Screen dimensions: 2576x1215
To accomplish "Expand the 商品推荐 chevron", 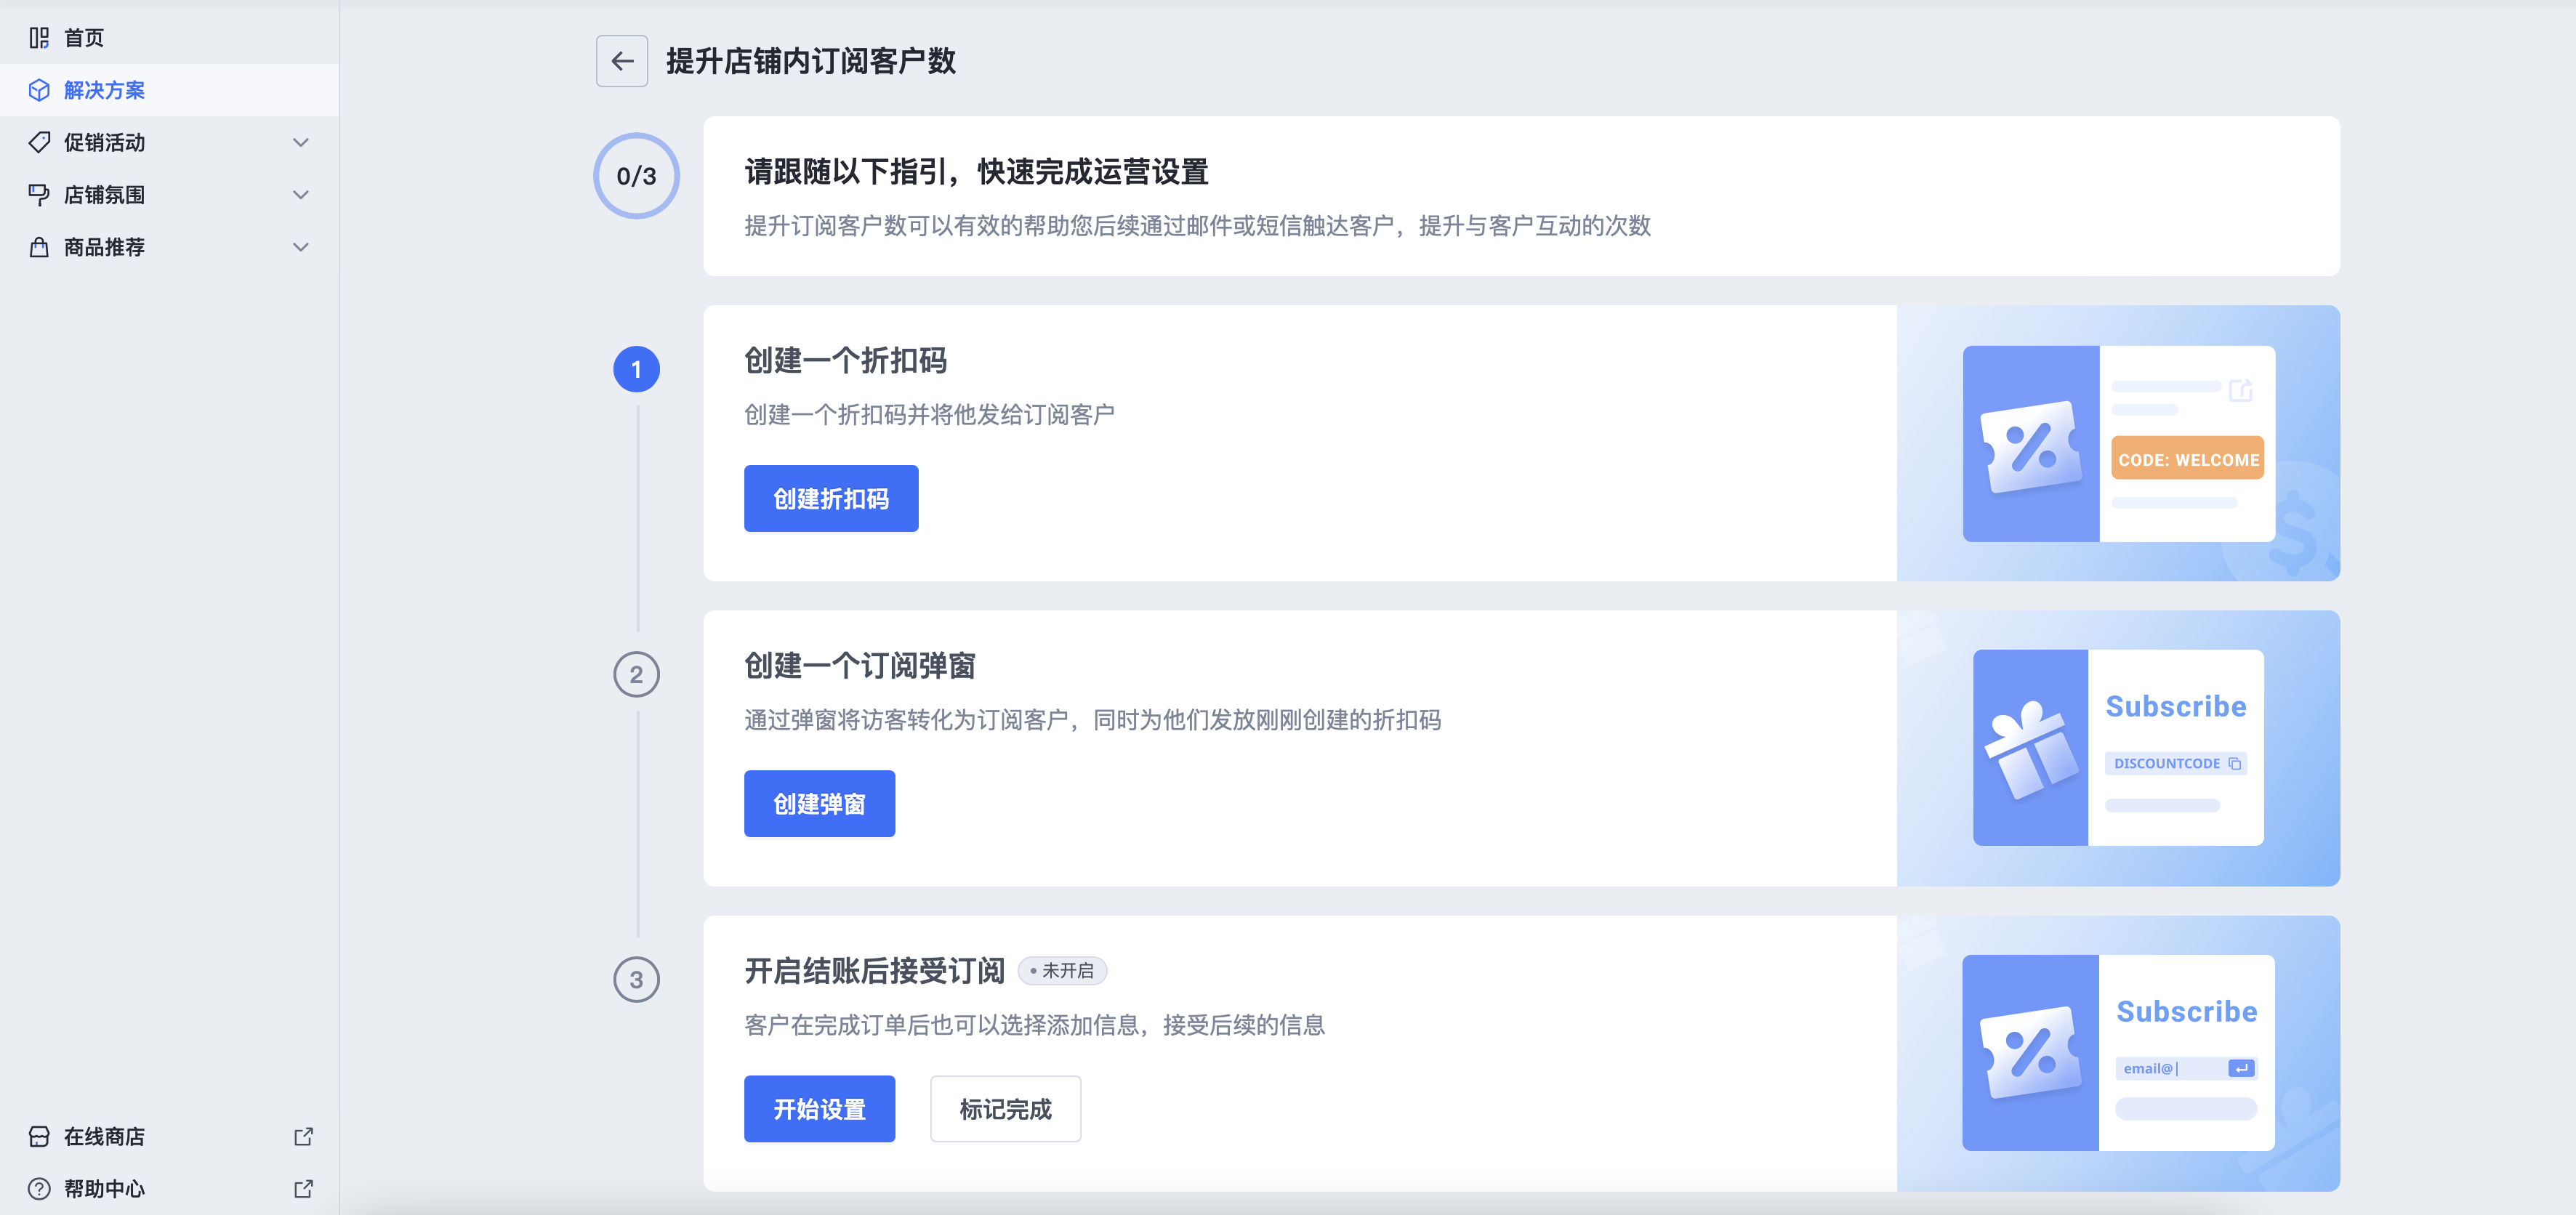I will click(300, 247).
